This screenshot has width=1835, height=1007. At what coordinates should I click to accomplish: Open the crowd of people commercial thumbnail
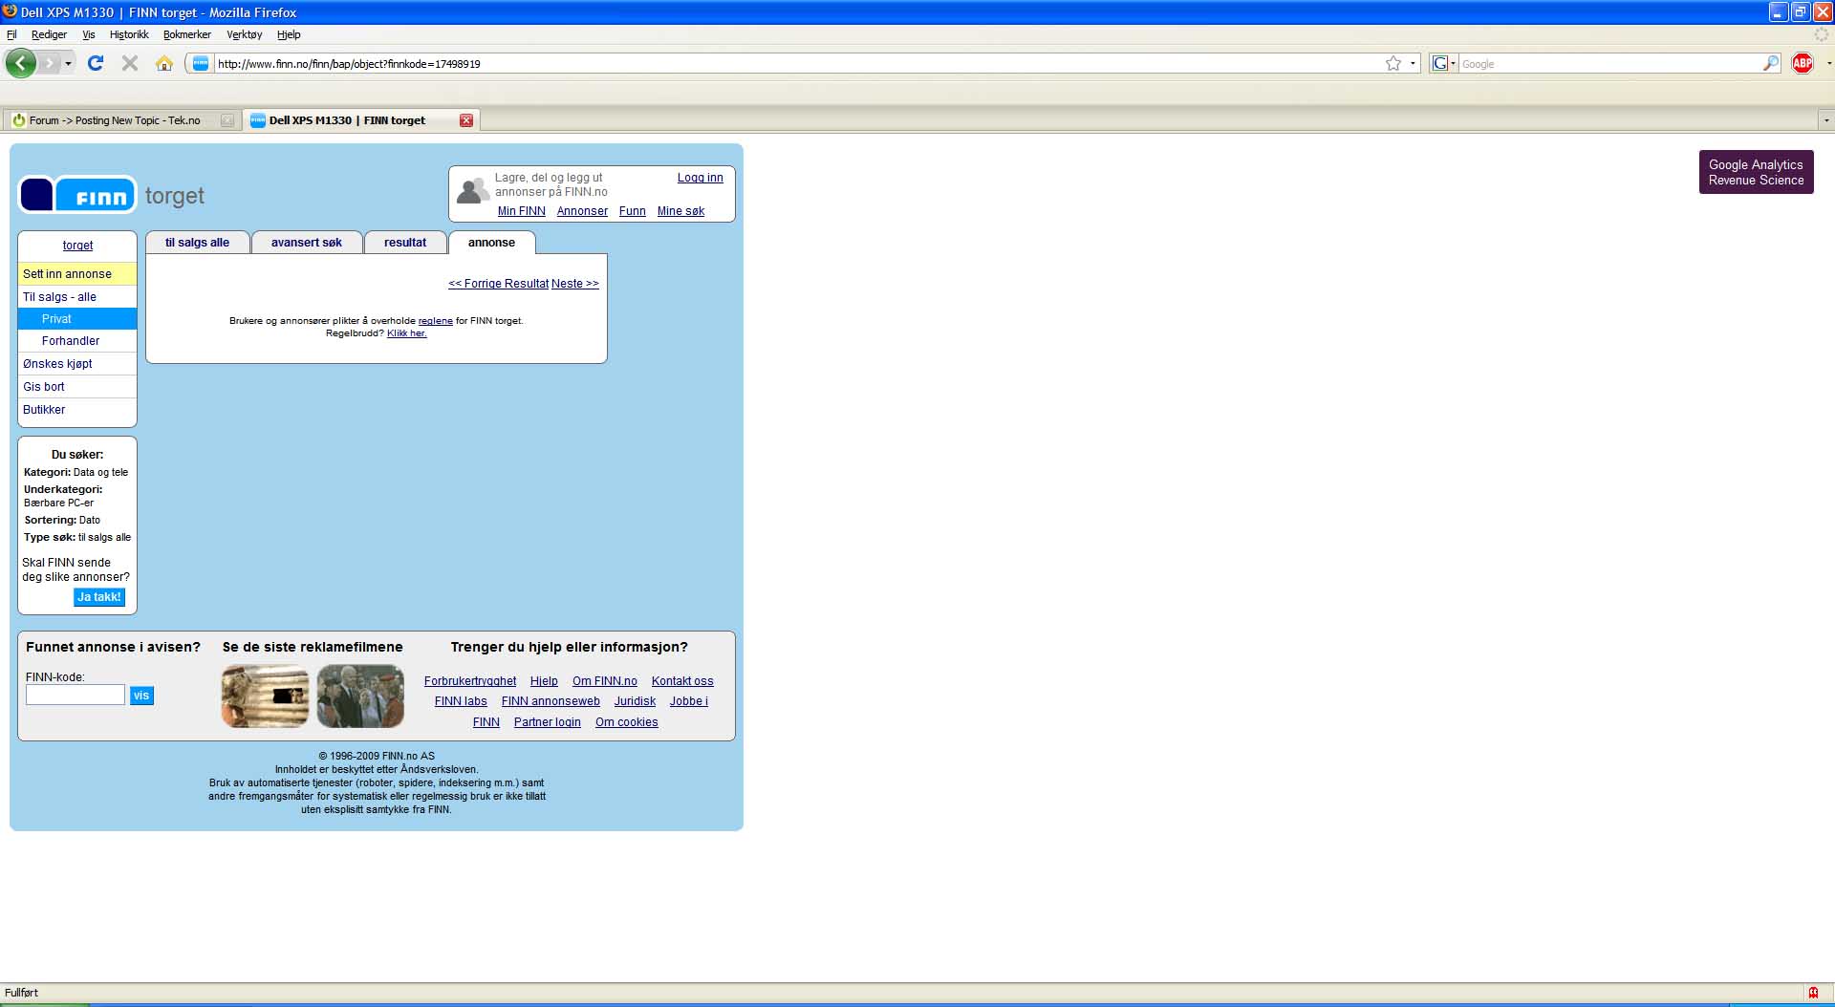pos(360,696)
